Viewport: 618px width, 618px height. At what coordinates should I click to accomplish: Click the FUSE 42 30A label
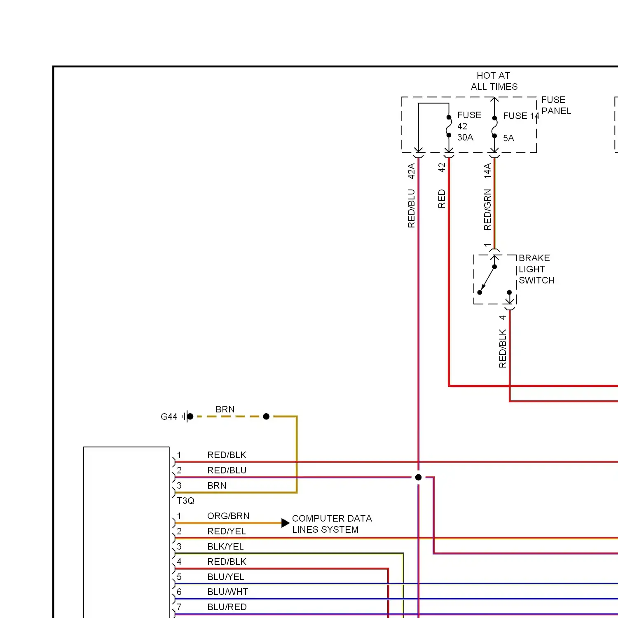coord(469,126)
